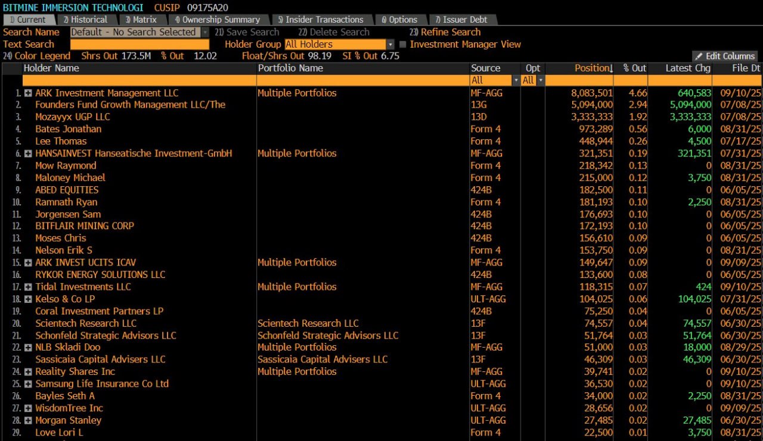Image resolution: width=763 pixels, height=441 pixels.
Task: Select the Nelson Erik S holder
Action: [x=64, y=251]
